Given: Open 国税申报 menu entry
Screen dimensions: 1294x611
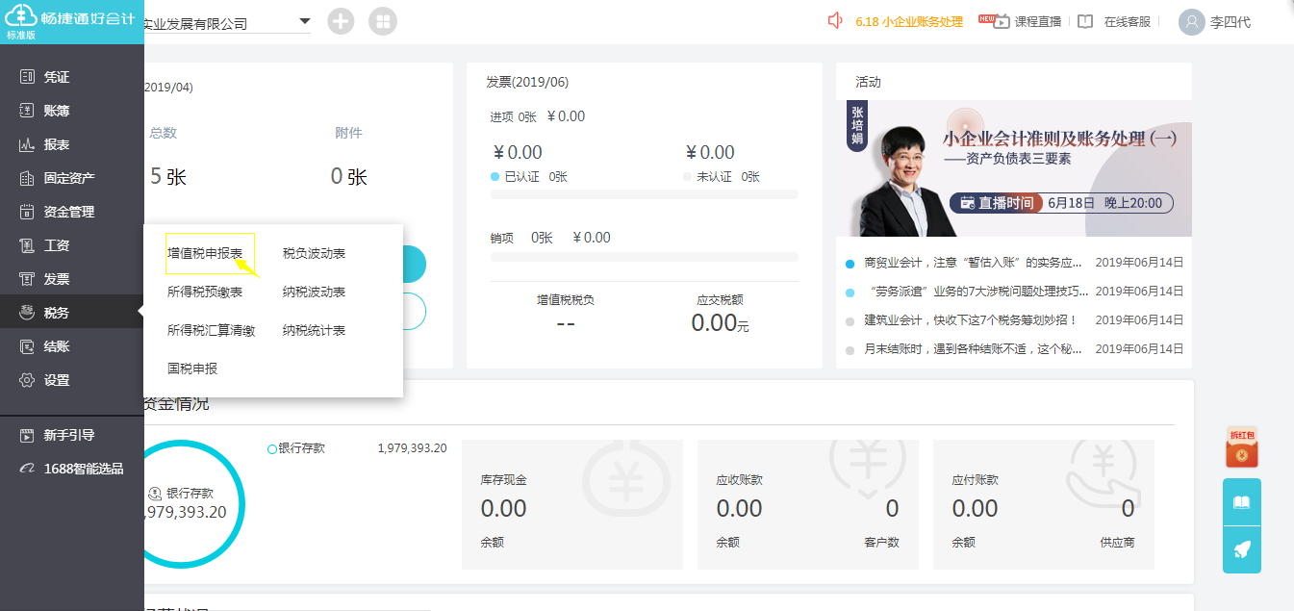Looking at the screenshot, I should pos(192,369).
